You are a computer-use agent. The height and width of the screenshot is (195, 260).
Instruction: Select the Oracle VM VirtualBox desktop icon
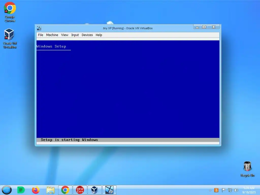[10, 39]
